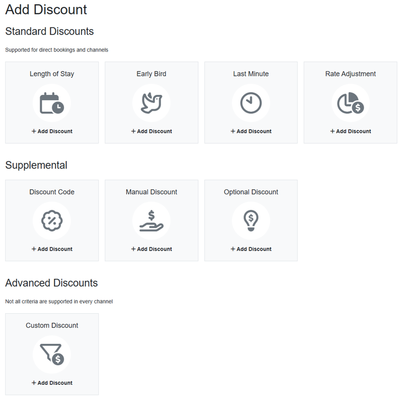
Task: Select the Rate Adjustment card title
Action: [350, 74]
